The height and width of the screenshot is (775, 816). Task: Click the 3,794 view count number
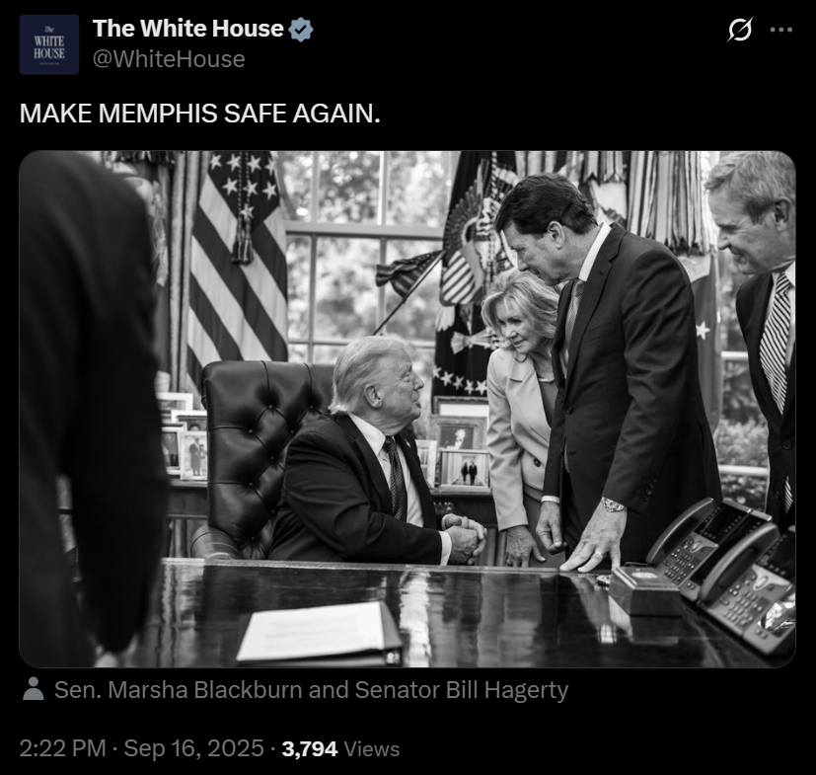[310, 749]
